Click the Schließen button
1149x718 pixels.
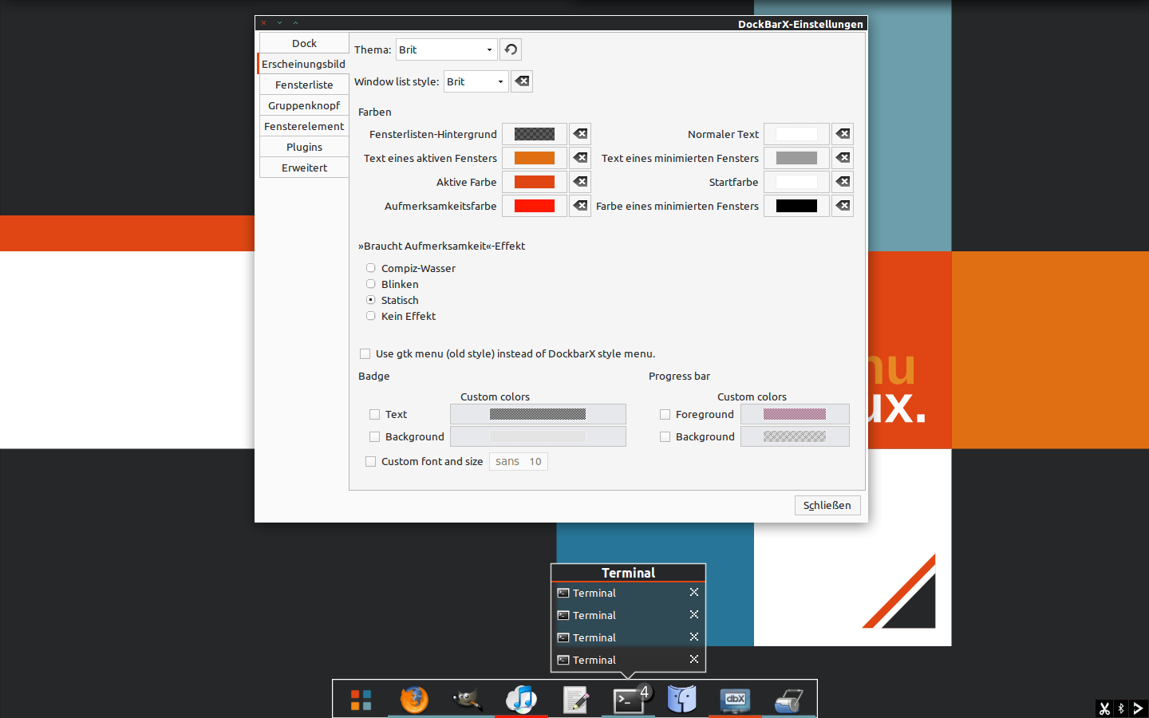827,505
